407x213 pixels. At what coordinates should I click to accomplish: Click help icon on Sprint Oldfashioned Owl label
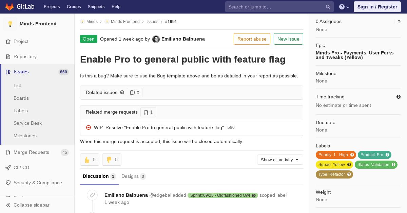pos(254,195)
